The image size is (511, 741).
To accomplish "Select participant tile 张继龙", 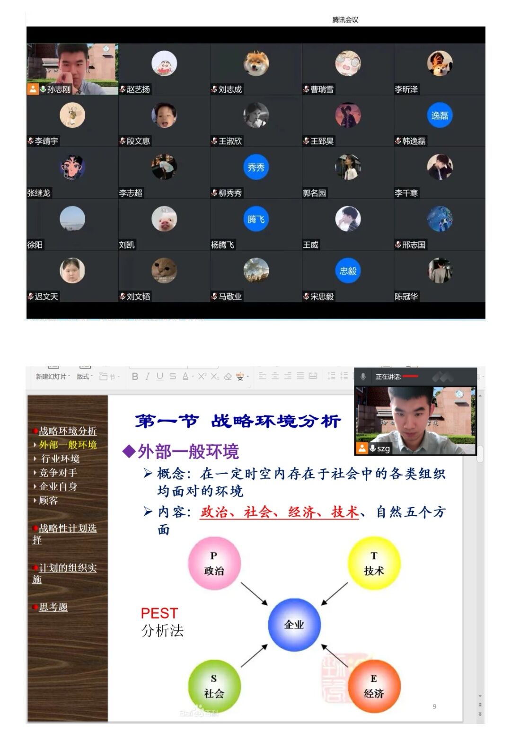I will point(72,173).
